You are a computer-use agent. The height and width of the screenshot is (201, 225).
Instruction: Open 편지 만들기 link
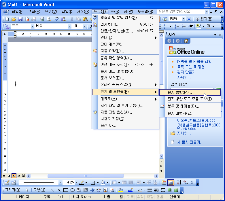pyautogui.click(x=186, y=72)
